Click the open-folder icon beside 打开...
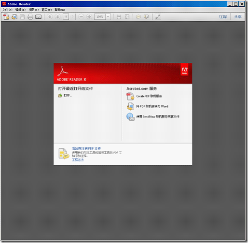248x243 pixels. pos(60,96)
